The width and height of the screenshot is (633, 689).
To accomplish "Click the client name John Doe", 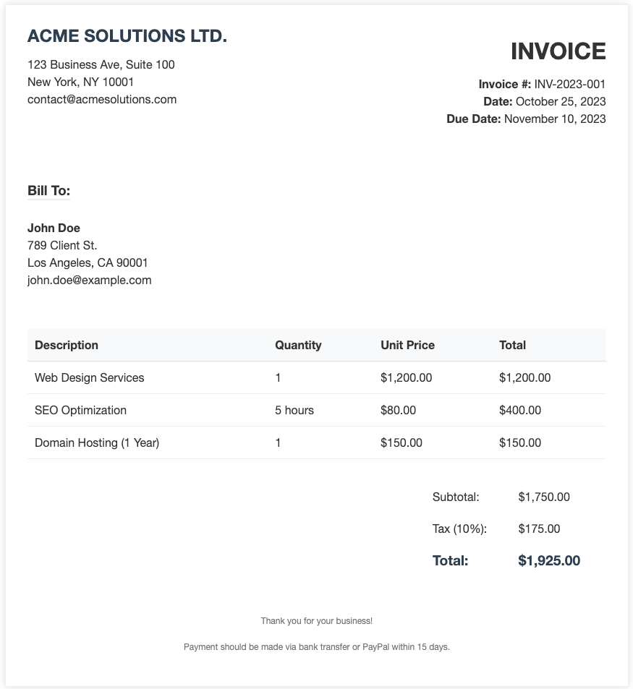I will tap(54, 228).
